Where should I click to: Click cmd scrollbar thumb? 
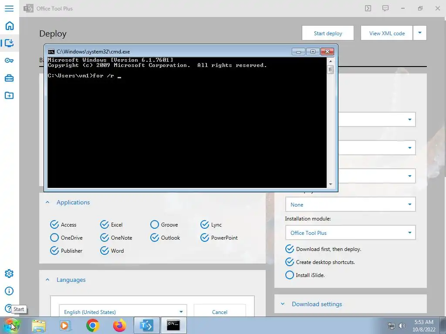point(330,69)
